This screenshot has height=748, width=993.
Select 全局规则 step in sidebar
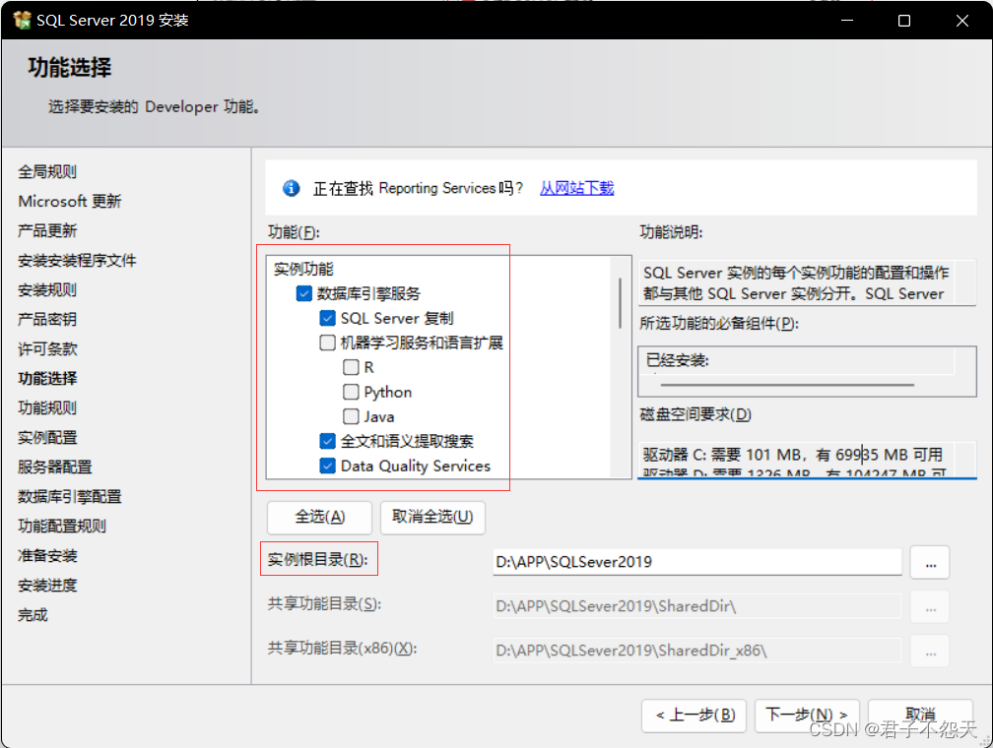(x=47, y=171)
